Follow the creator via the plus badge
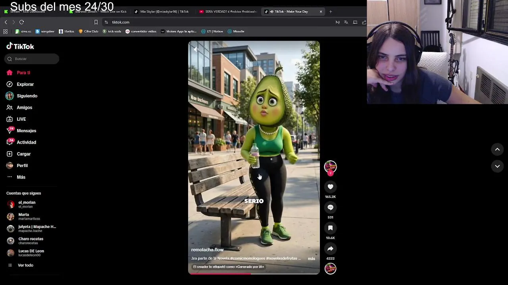The height and width of the screenshot is (285, 508). (330, 173)
